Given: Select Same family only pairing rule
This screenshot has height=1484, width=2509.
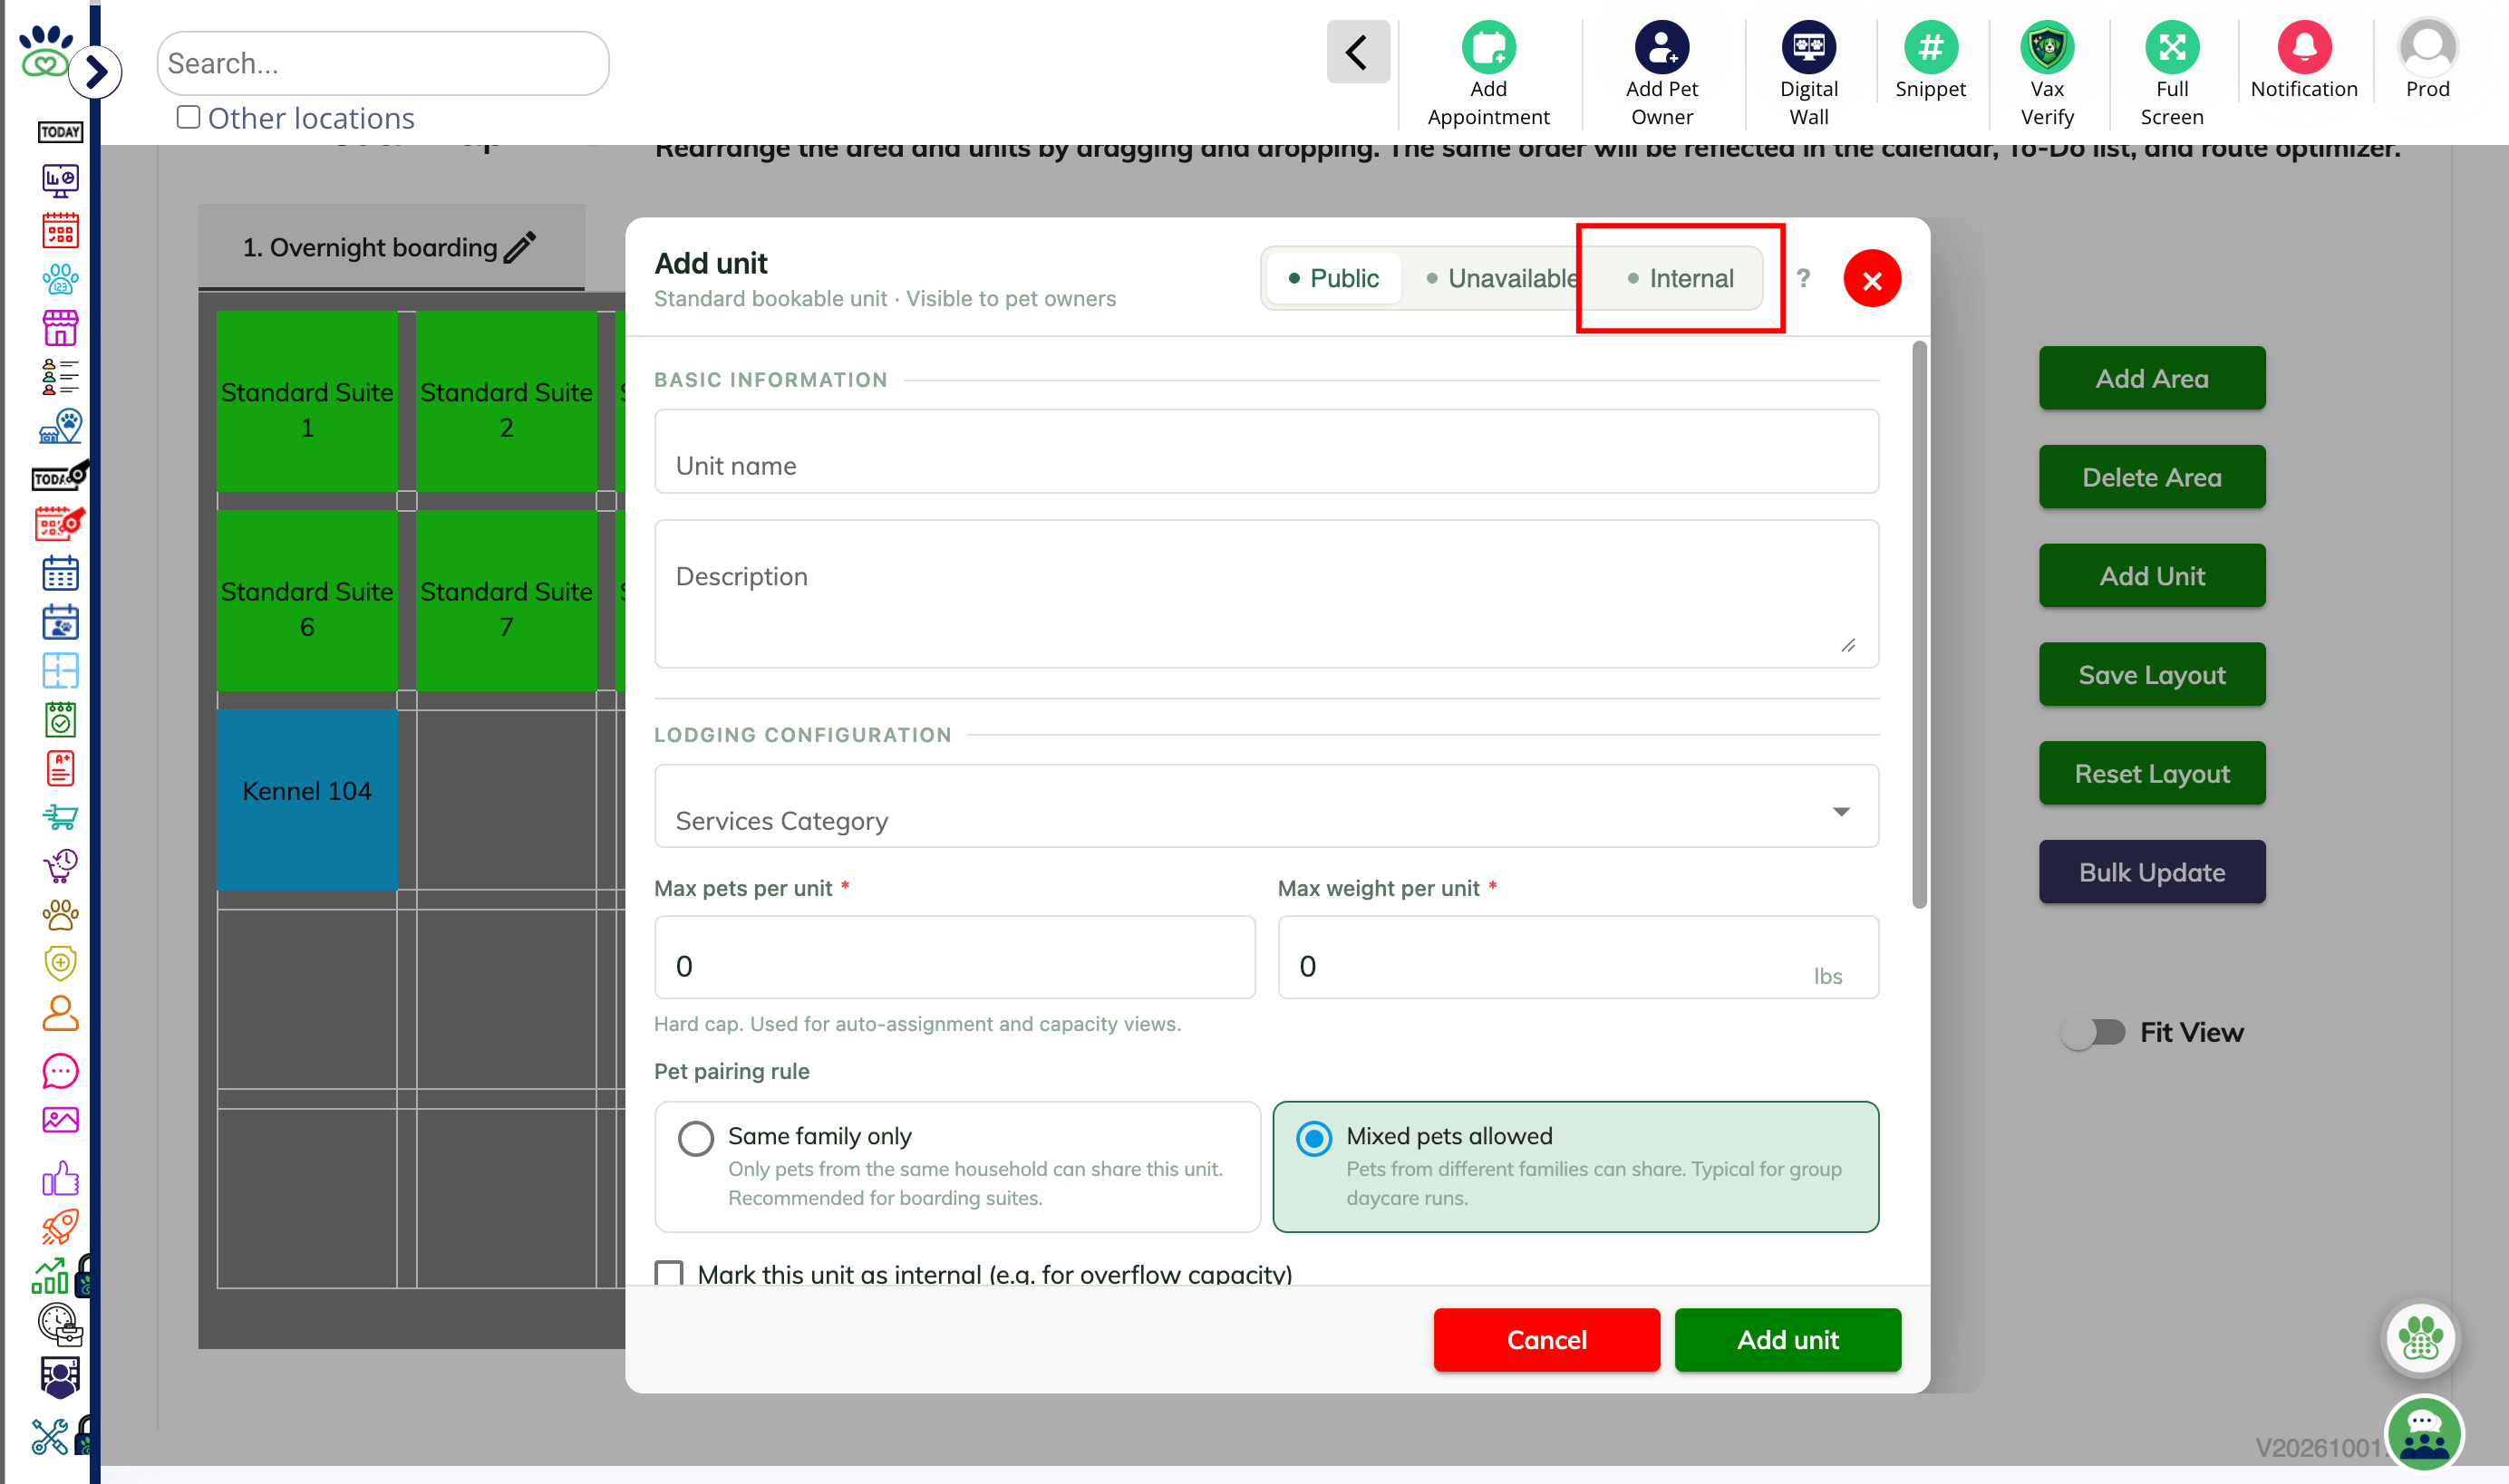Looking at the screenshot, I should (x=956, y=1166).
